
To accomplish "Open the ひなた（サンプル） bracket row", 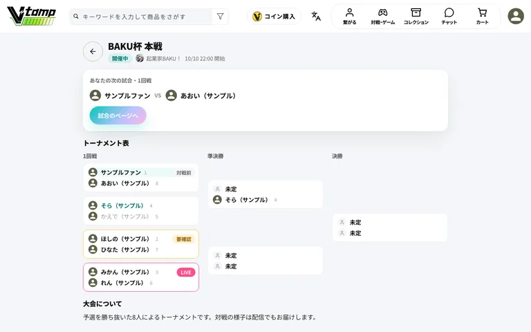I will click(140, 250).
